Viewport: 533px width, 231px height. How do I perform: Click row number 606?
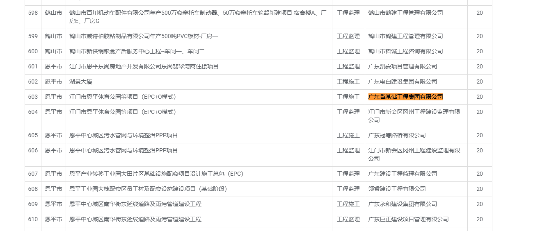click(33, 151)
